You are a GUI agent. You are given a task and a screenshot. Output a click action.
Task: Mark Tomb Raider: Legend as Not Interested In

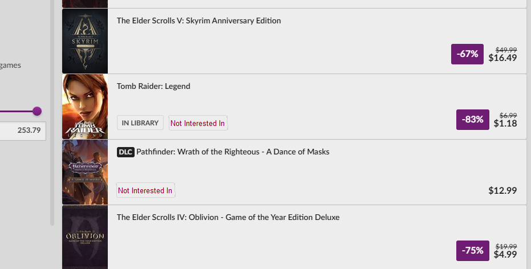(198, 123)
